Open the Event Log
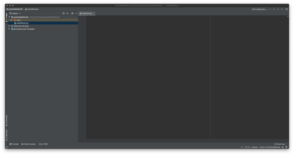Screen dimensions: 294x155 pos(279,144)
